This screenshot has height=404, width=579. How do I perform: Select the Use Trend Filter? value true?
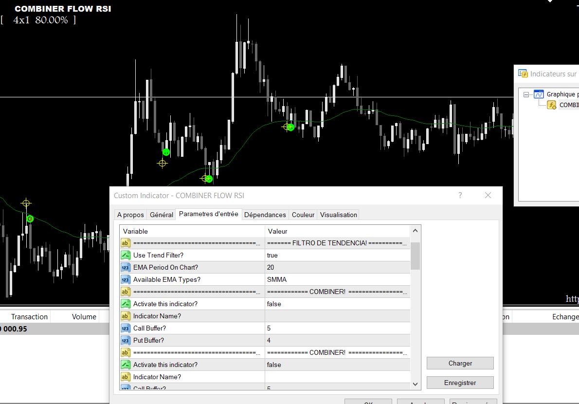[x=337, y=255]
